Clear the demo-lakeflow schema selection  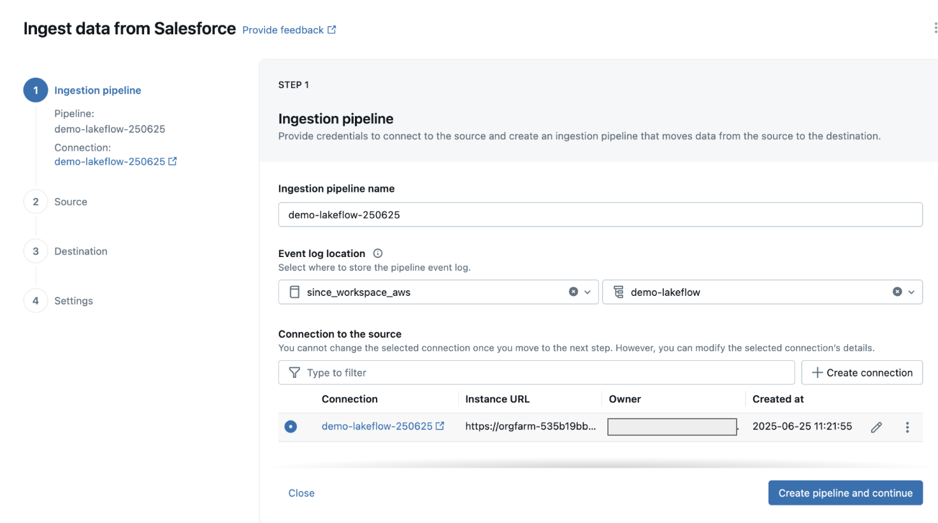coord(897,291)
